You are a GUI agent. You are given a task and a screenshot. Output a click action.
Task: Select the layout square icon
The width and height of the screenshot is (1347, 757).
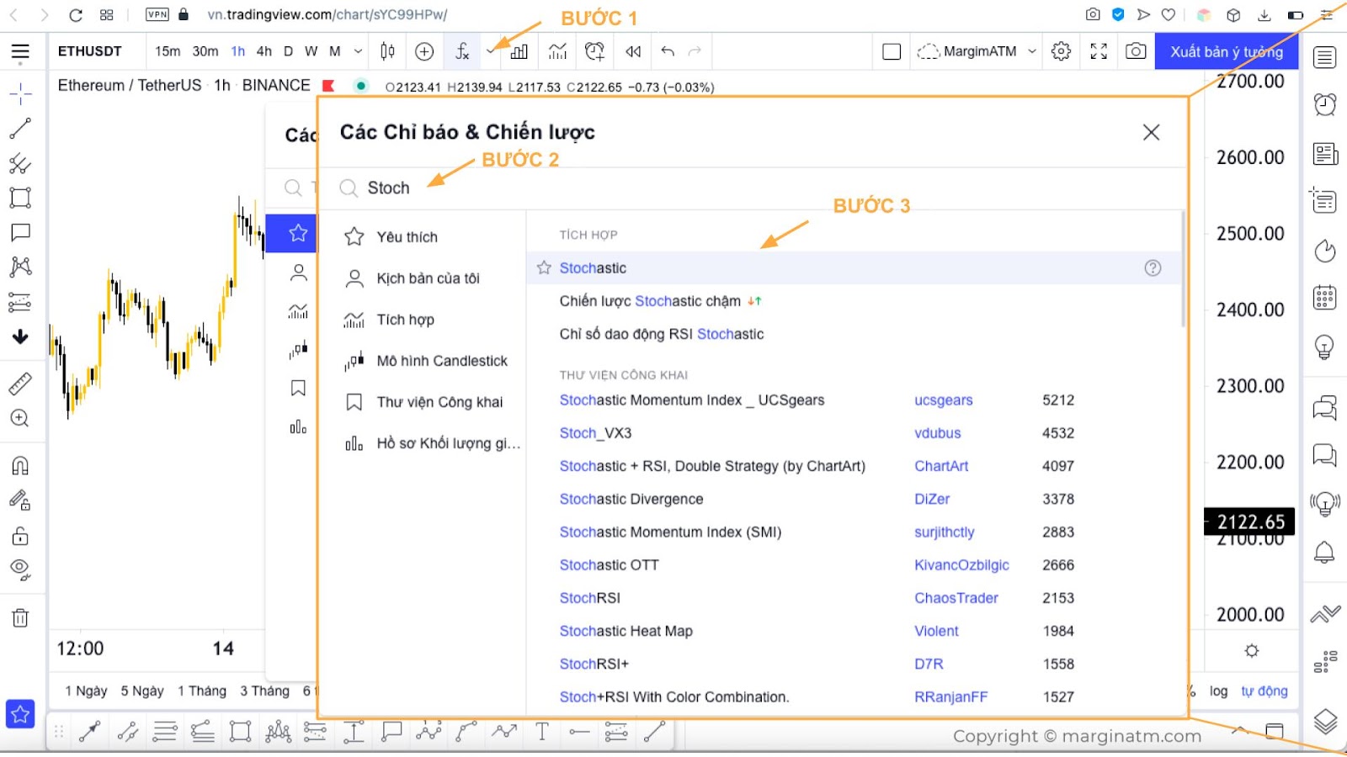coord(892,51)
